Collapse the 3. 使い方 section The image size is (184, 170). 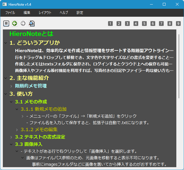pyautogui.click(x=6, y=94)
